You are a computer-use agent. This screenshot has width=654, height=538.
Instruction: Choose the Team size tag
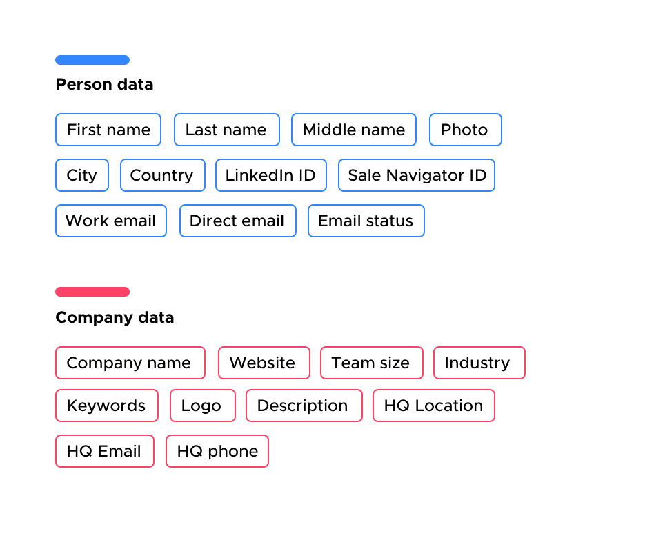(x=371, y=363)
